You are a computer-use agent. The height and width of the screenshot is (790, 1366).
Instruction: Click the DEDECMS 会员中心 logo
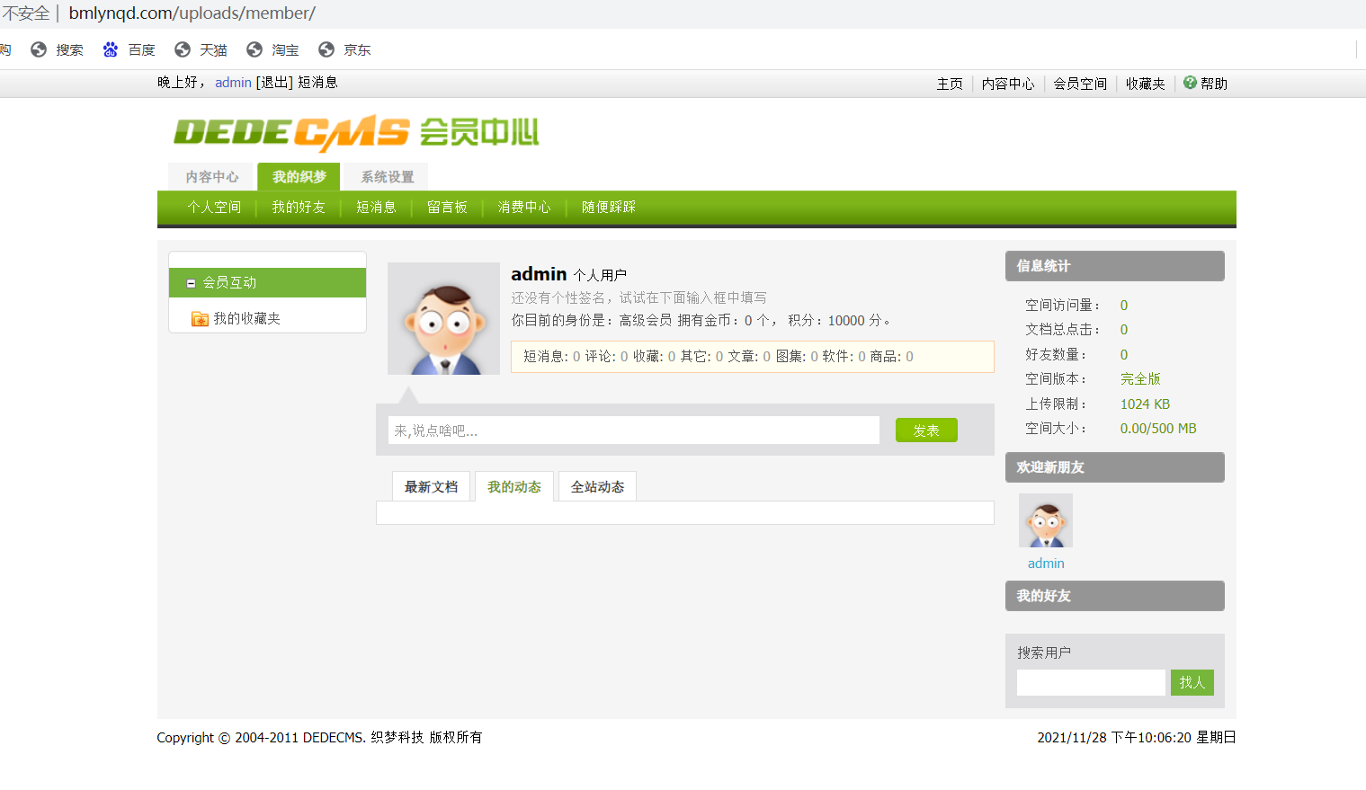pos(357,133)
